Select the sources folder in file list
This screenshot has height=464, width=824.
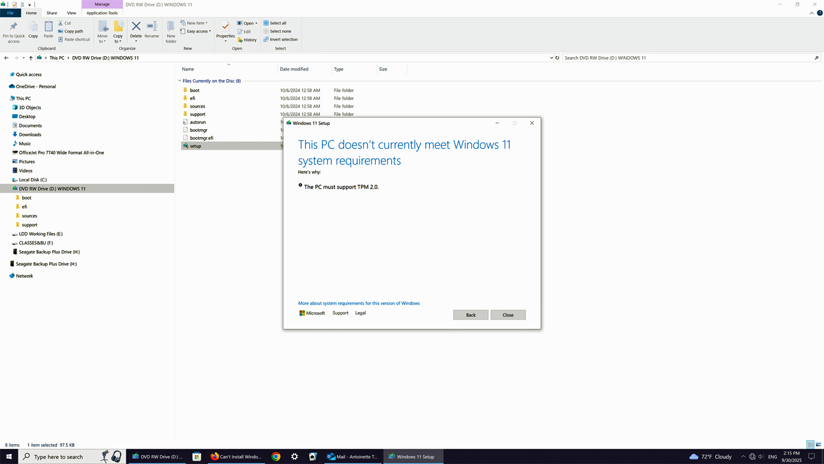coord(197,106)
